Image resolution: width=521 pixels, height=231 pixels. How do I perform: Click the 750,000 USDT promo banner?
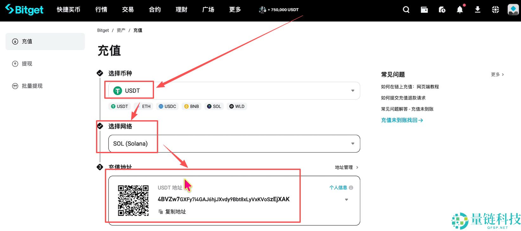coord(279,10)
